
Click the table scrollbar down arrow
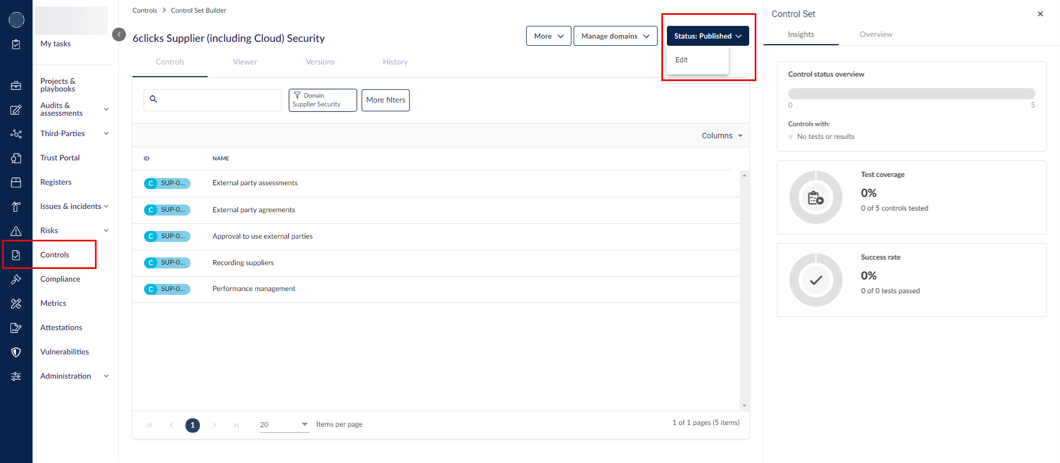coord(745,406)
